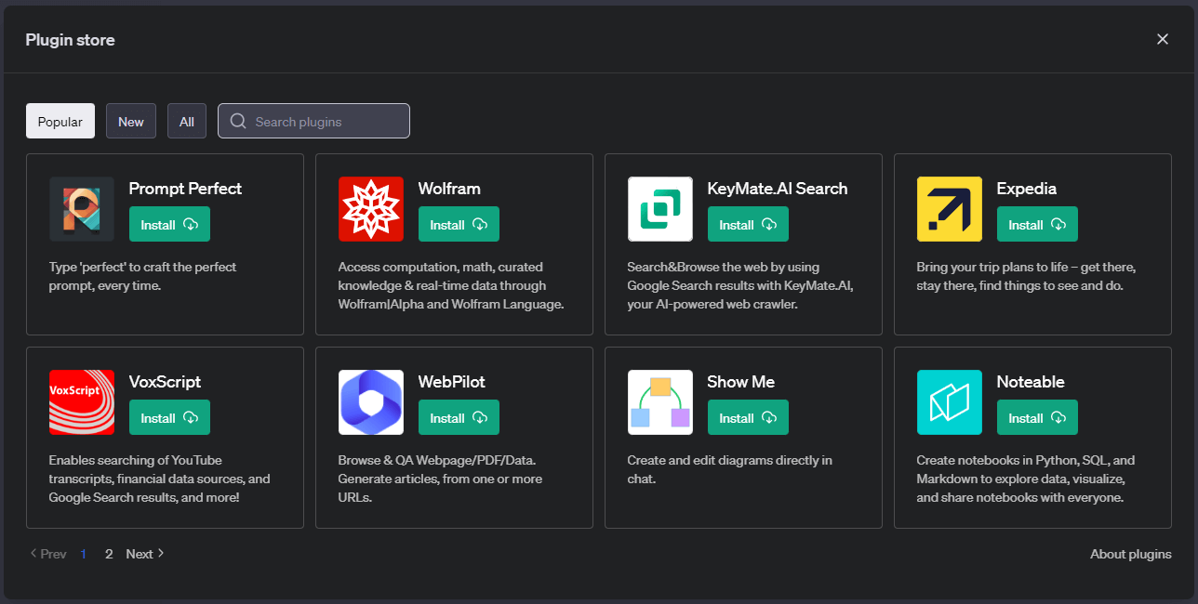Click the KeyMate.AI Search logo
This screenshot has width=1198, height=604.
pyautogui.click(x=660, y=209)
